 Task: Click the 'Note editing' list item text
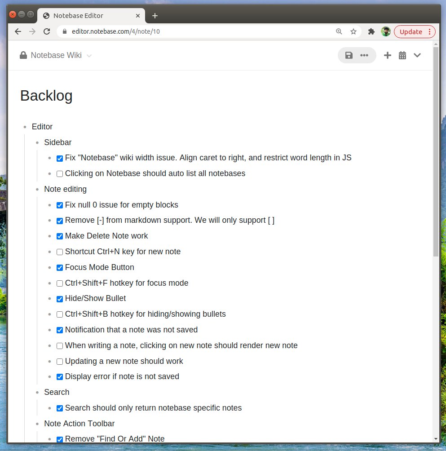[x=65, y=189]
